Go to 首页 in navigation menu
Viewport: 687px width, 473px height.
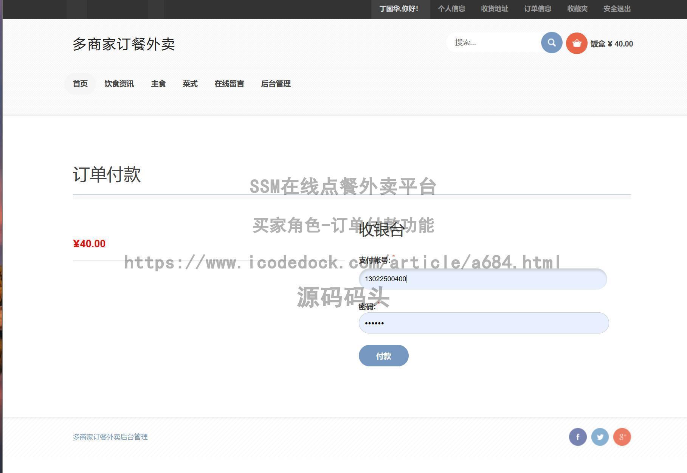click(x=80, y=84)
